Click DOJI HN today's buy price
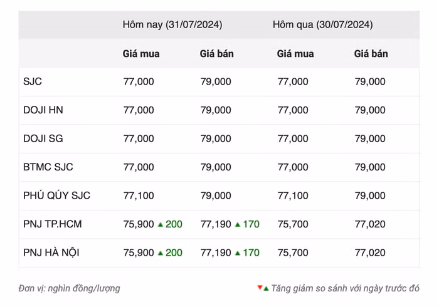The width and height of the screenshot is (439, 307). [139, 110]
